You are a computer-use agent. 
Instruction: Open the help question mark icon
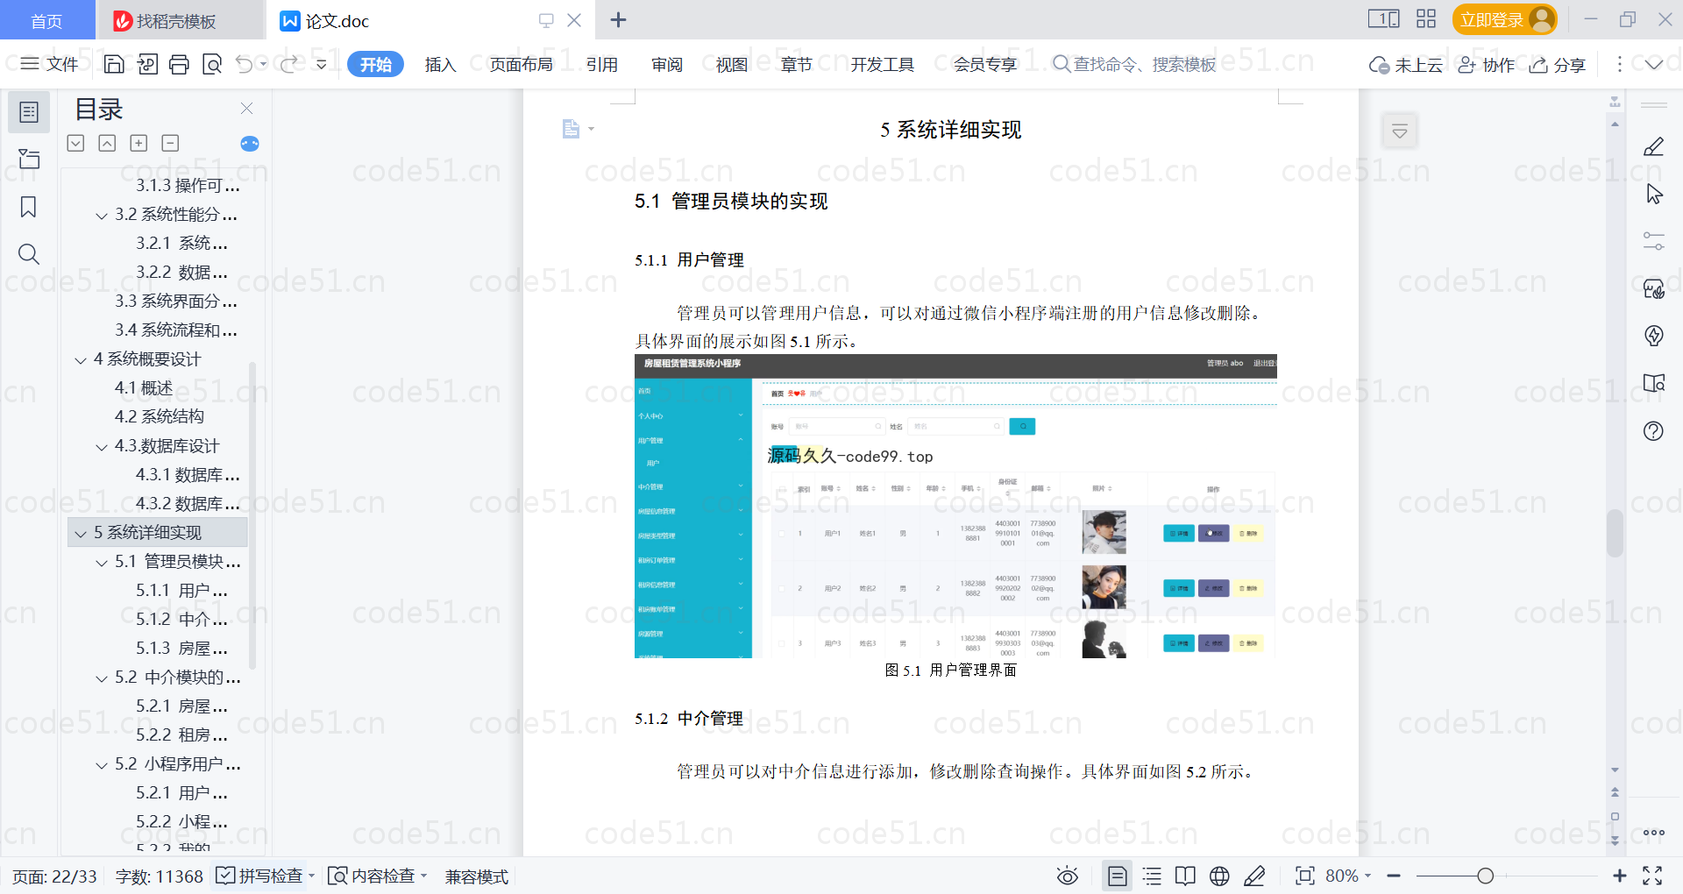point(1654,430)
